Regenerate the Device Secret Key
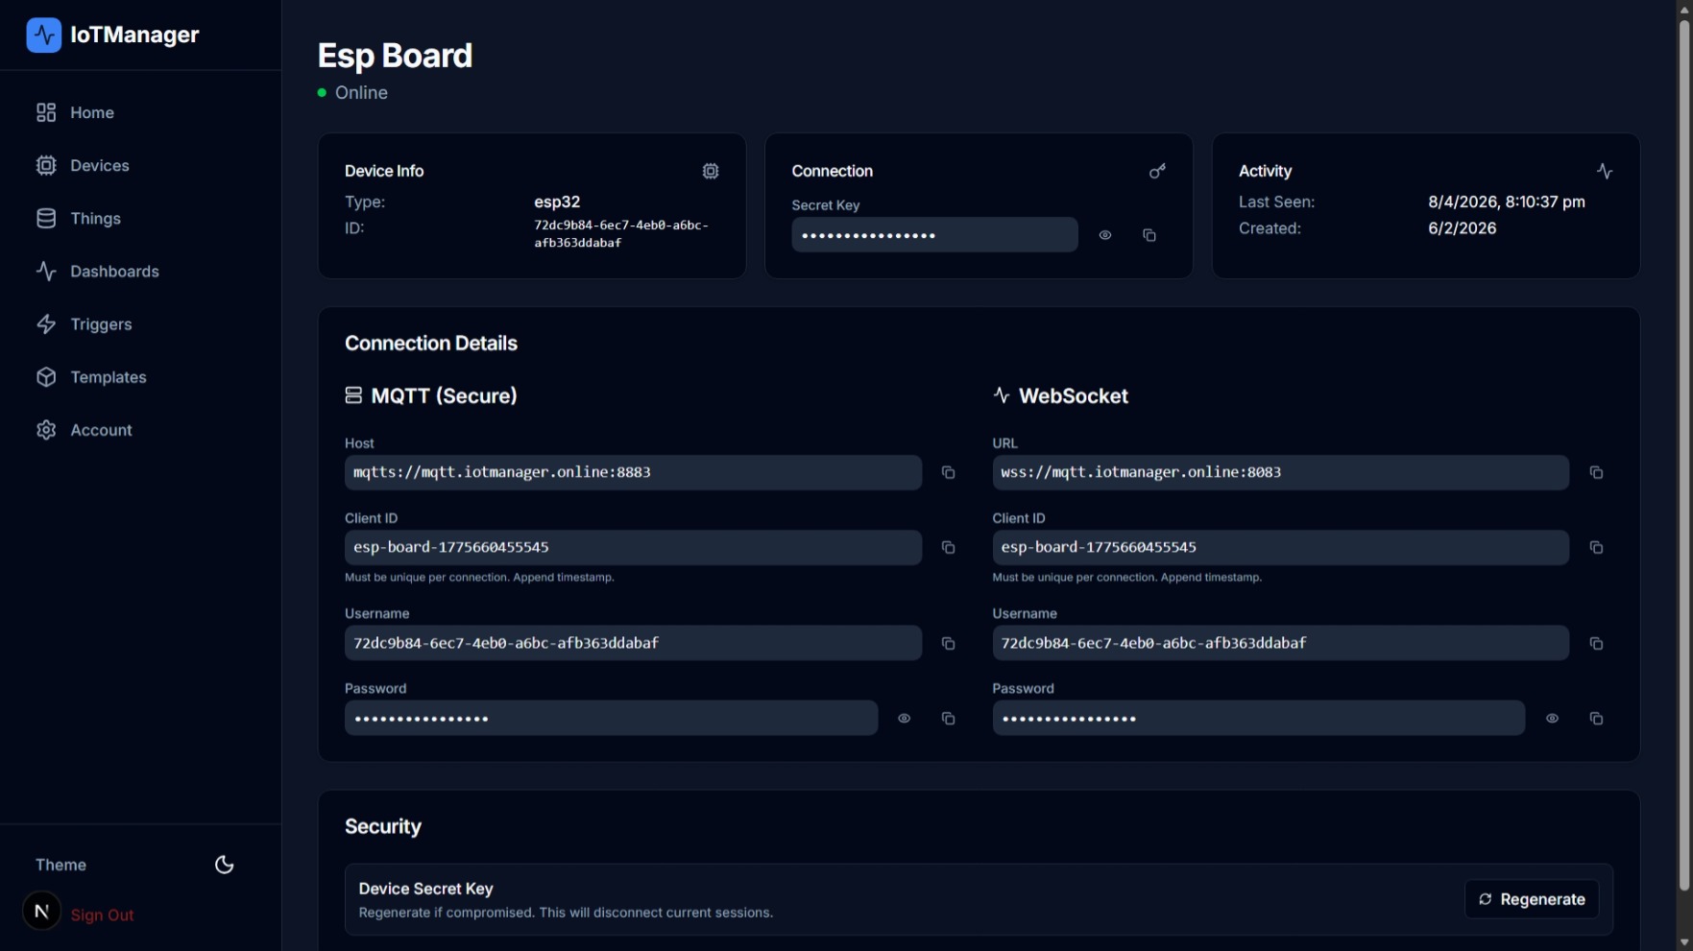 click(x=1531, y=899)
